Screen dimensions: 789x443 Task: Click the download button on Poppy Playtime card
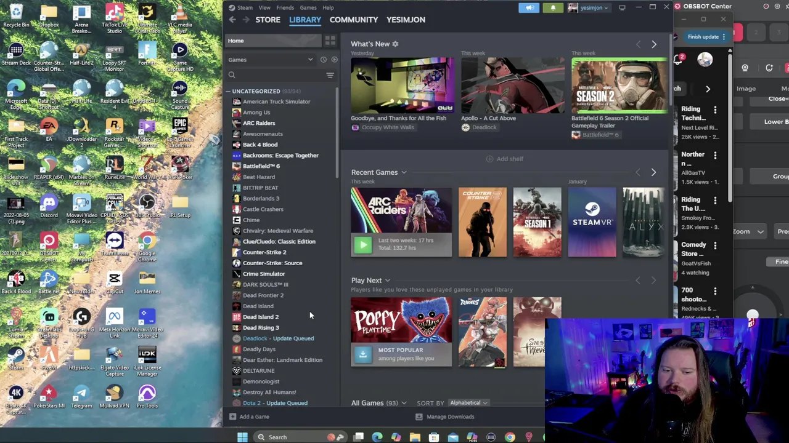(363, 354)
